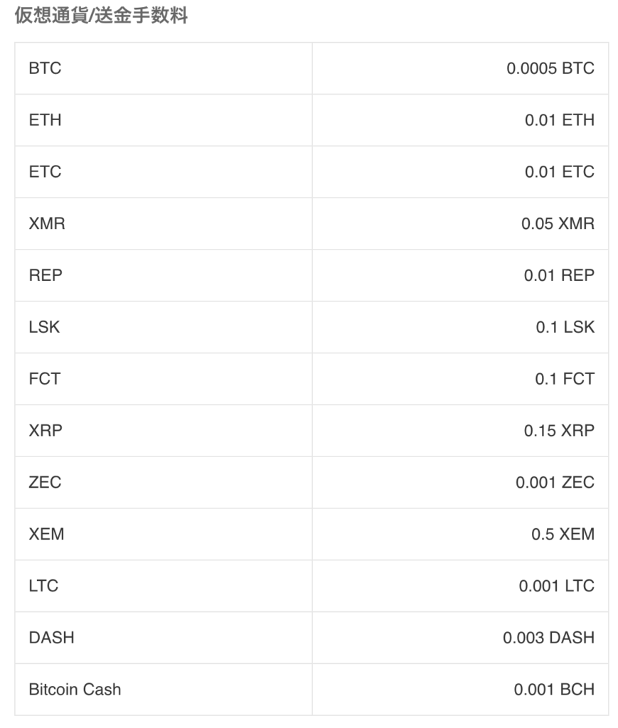The width and height of the screenshot is (618, 728).
Task: Select the 0.5 XEM fee value
Action: pos(563,534)
